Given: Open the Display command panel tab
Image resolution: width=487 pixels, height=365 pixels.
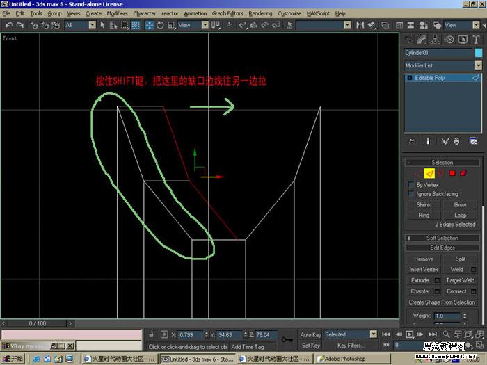Looking at the screenshot, I should coord(463,40).
